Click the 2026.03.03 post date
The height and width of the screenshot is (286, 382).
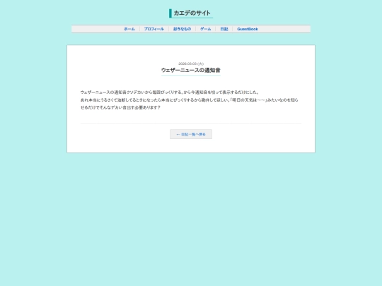(x=191, y=64)
